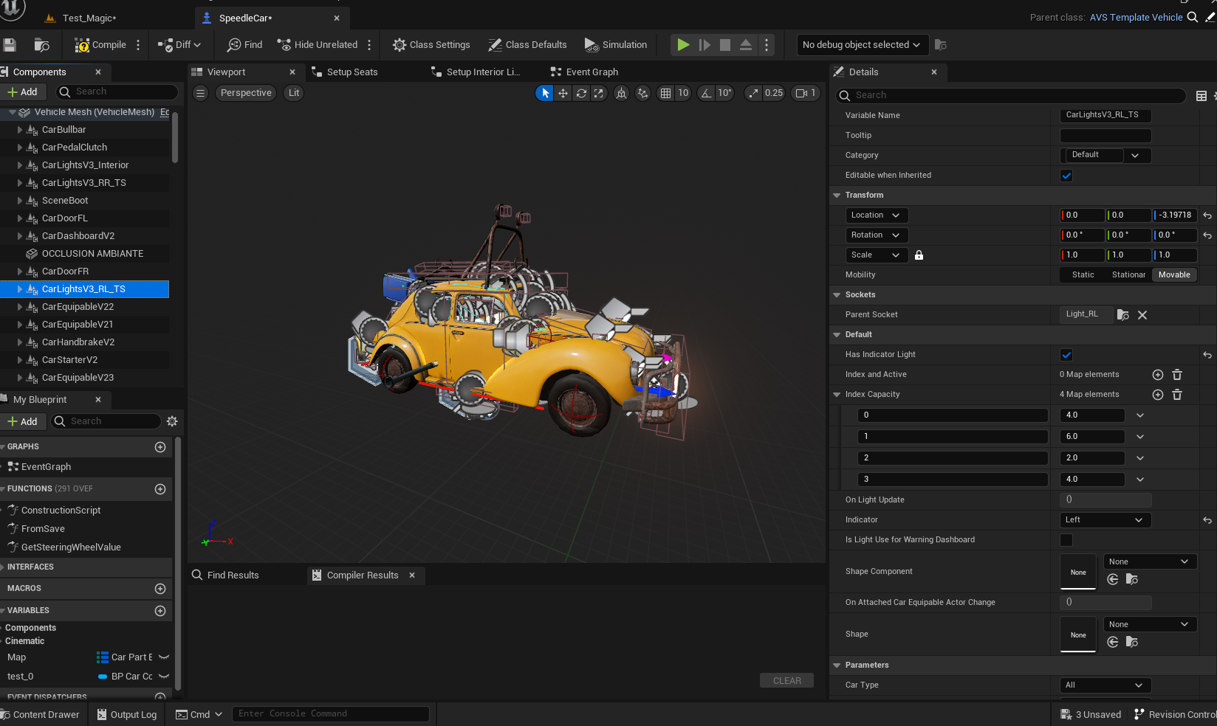The height and width of the screenshot is (726, 1217).
Task: Expand the CarBullbar component tree item
Action: [x=20, y=130]
